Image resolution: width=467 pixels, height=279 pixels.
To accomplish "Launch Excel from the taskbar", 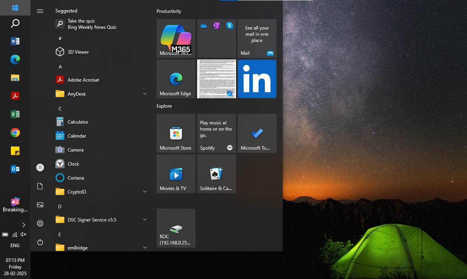I will pos(15,114).
